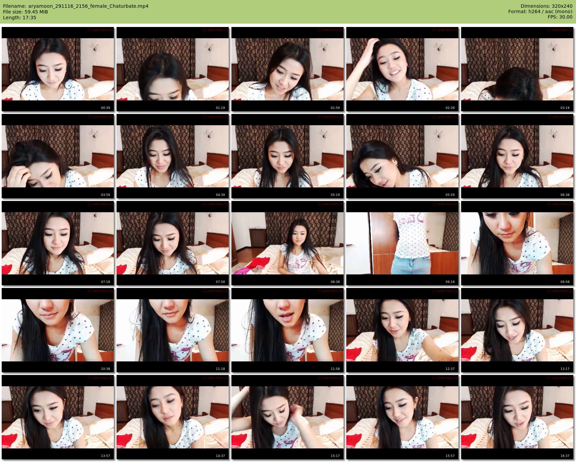576x462 pixels.
Task: Select the frame marked 11:58
Action: click(287, 330)
